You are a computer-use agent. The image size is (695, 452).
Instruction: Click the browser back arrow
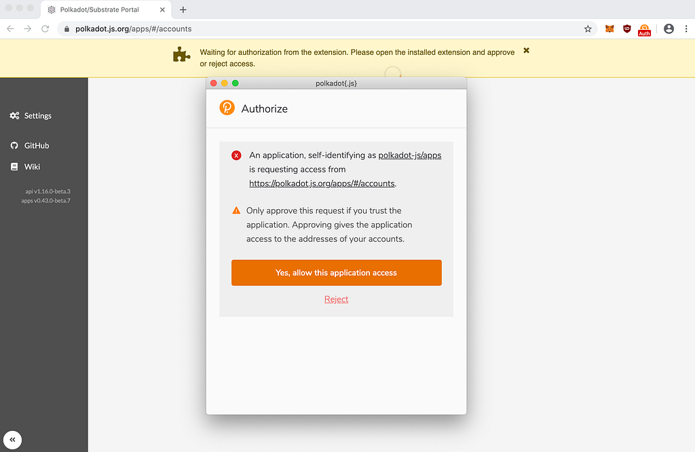11,29
